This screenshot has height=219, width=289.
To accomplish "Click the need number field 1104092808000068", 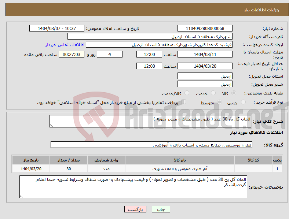I will [205, 28].
